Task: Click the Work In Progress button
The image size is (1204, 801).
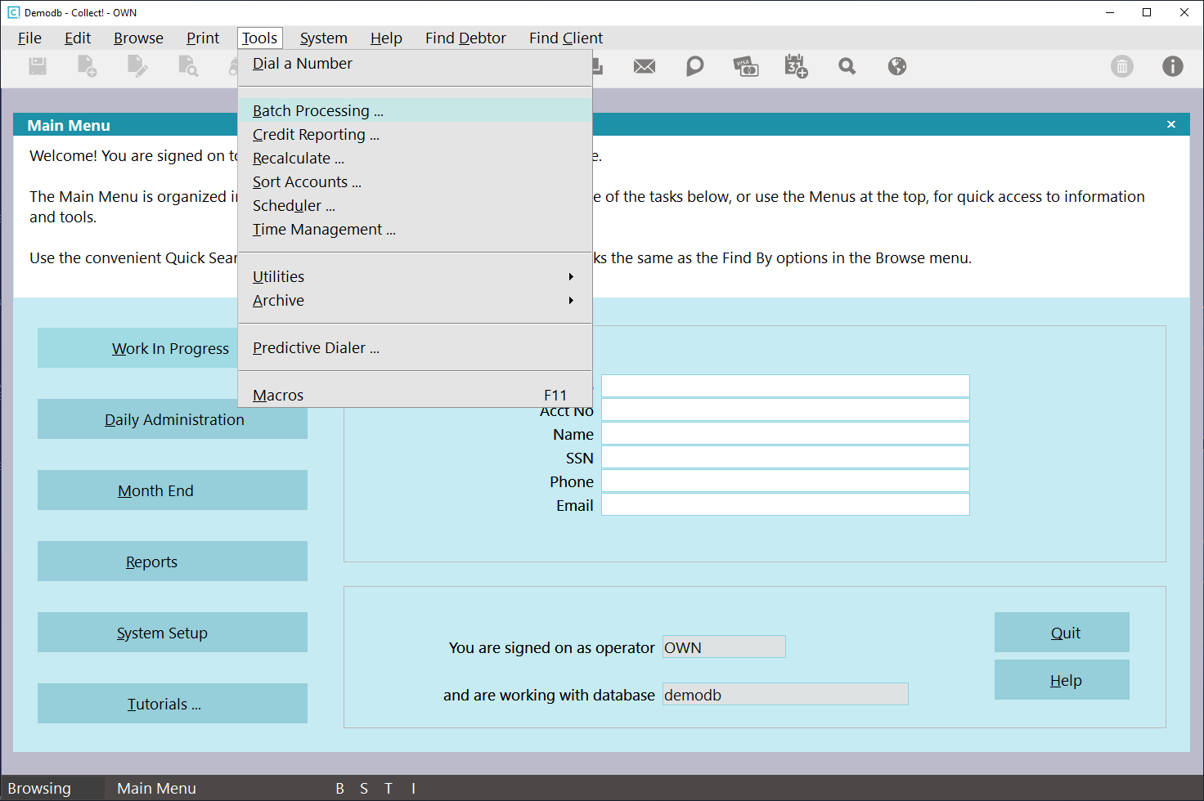Action: point(137,348)
